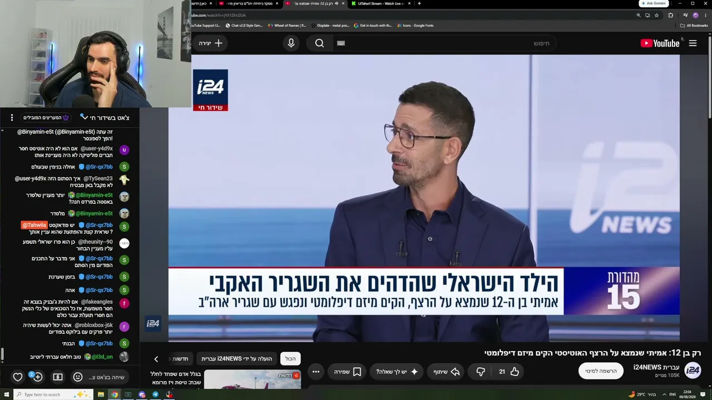Dislike the i24NEWS video

[481, 372]
